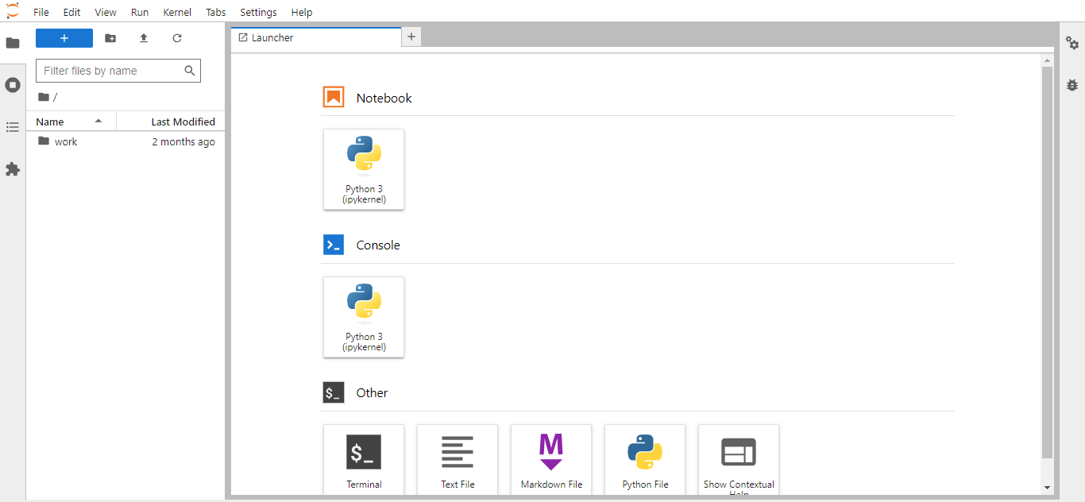1085x502 pixels.
Task: Open the Kernel menu
Action: tap(177, 12)
